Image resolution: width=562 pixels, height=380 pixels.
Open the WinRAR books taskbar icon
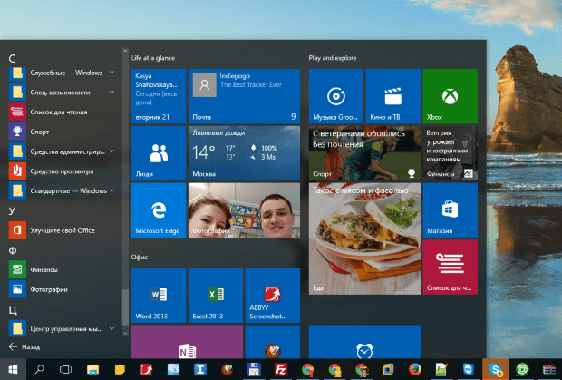coord(548,369)
